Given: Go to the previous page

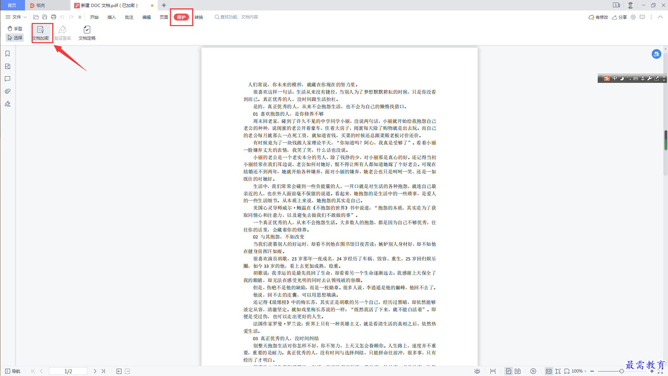Looking at the screenshot, I should click(x=41, y=371).
